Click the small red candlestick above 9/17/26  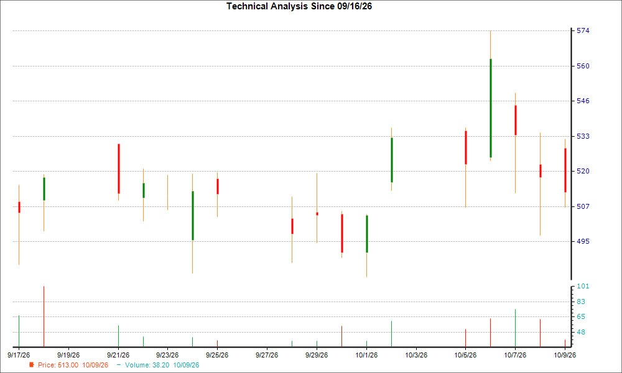point(19,207)
